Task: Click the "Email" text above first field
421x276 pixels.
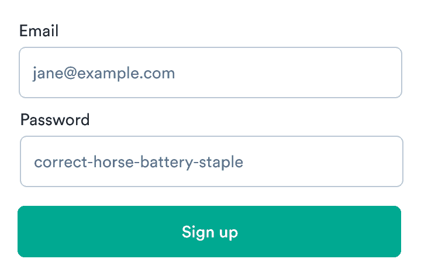Action: tap(39, 31)
